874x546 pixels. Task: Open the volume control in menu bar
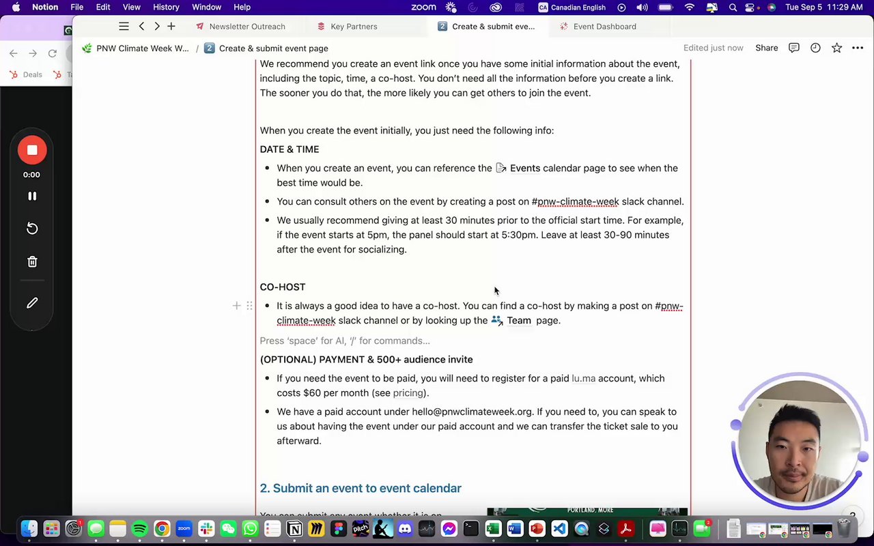coord(642,7)
